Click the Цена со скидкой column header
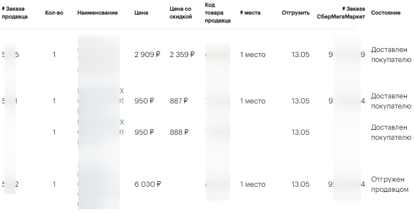This screenshot has width=414, height=213. tap(181, 13)
